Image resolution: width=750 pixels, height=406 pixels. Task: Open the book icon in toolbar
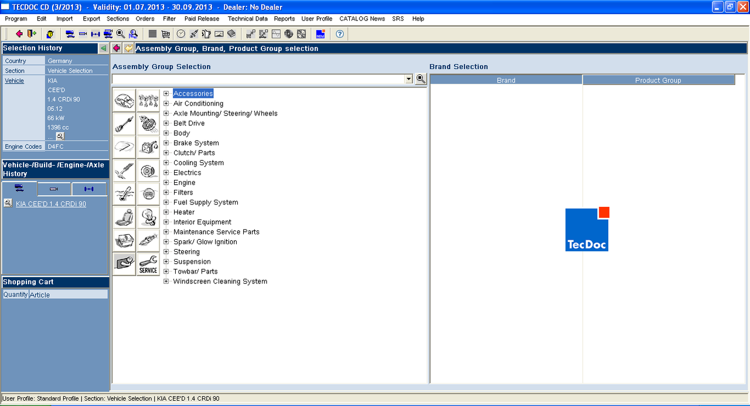[x=231, y=34]
